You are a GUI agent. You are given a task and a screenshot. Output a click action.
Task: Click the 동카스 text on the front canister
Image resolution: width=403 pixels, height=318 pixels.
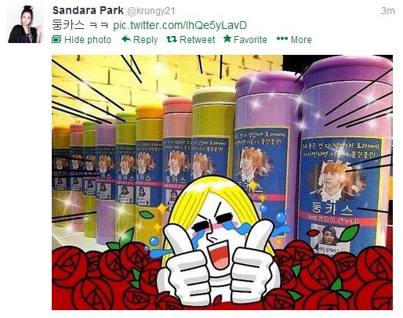(333, 208)
